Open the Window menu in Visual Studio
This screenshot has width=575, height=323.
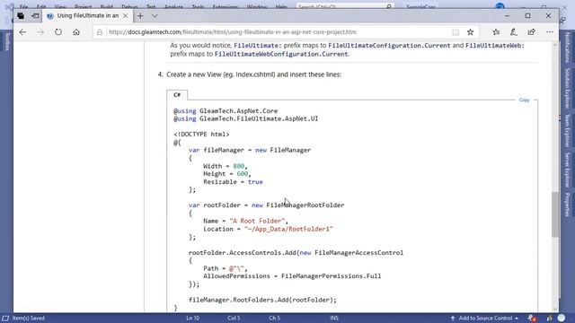click(x=257, y=7)
